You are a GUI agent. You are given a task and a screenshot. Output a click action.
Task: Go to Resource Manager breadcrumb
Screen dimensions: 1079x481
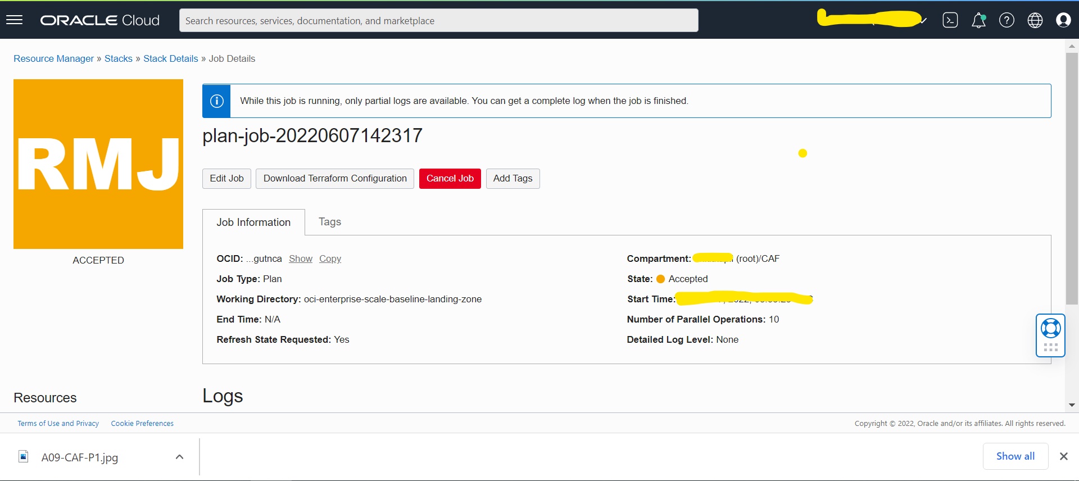tap(53, 58)
